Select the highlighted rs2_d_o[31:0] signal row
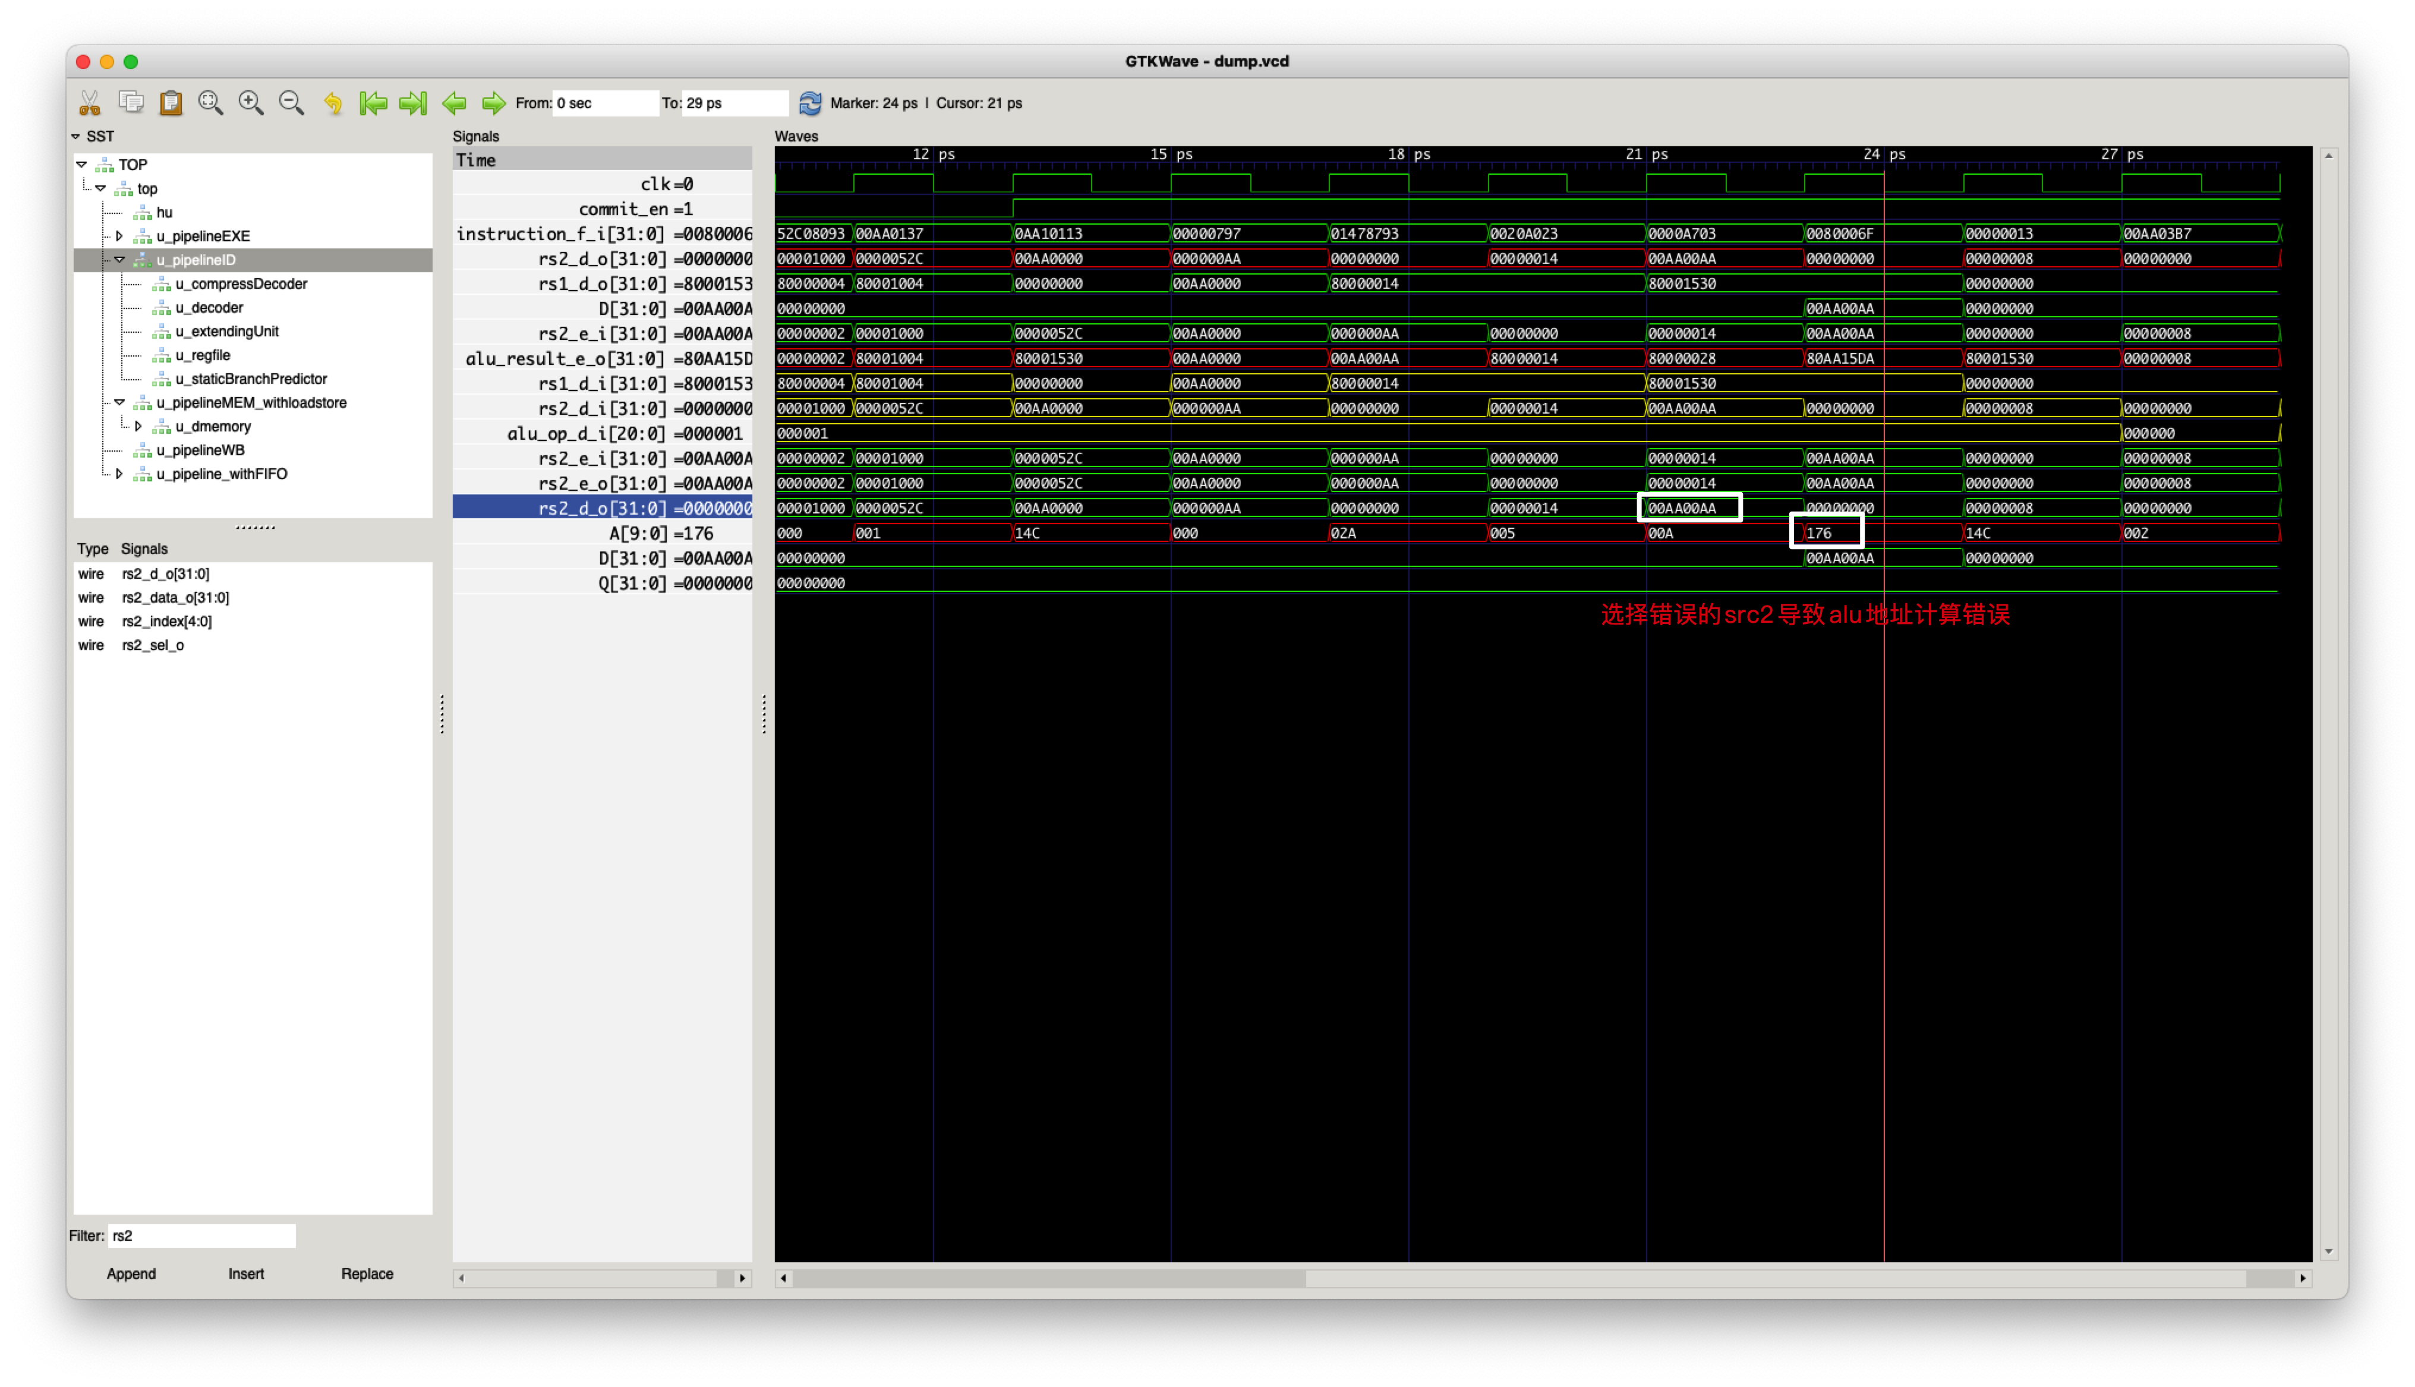 602,507
